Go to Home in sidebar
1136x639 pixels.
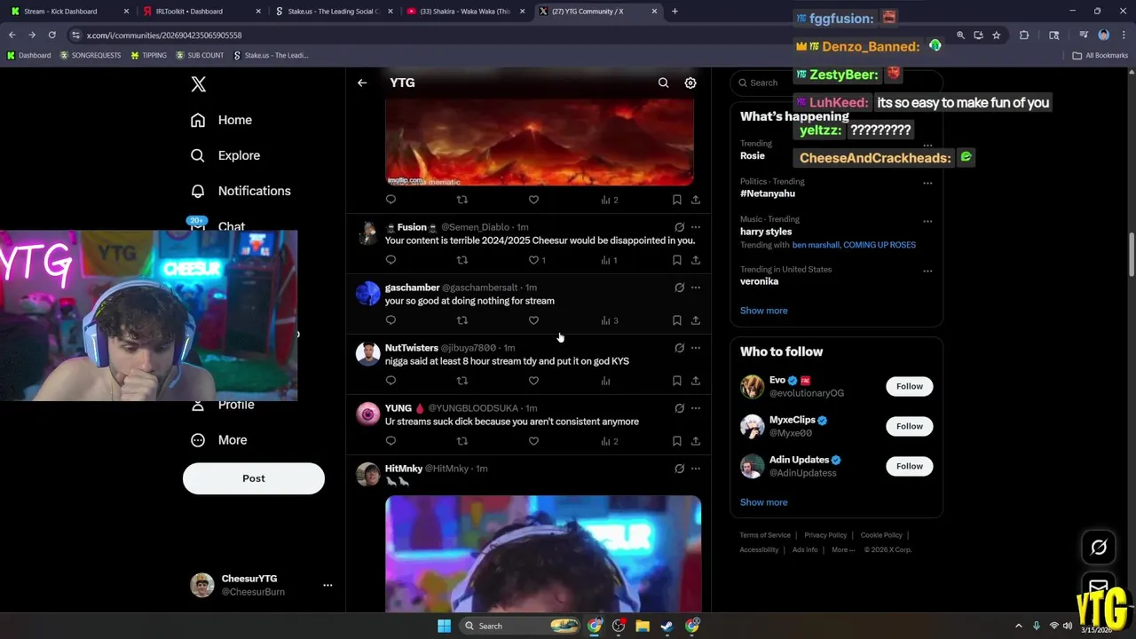coord(222,120)
